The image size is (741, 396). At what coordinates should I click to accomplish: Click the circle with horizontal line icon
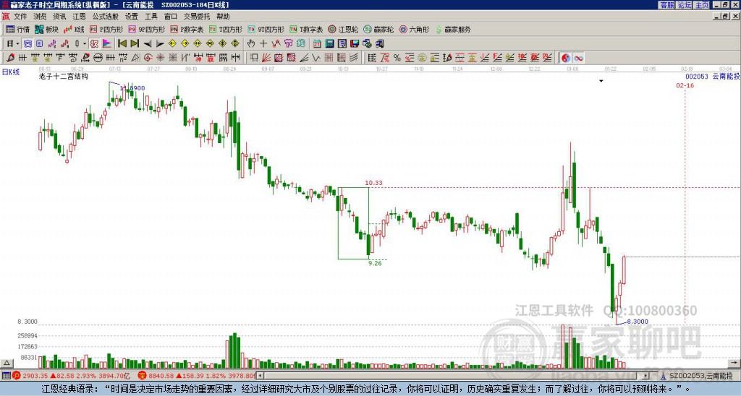[x=98, y=58]
